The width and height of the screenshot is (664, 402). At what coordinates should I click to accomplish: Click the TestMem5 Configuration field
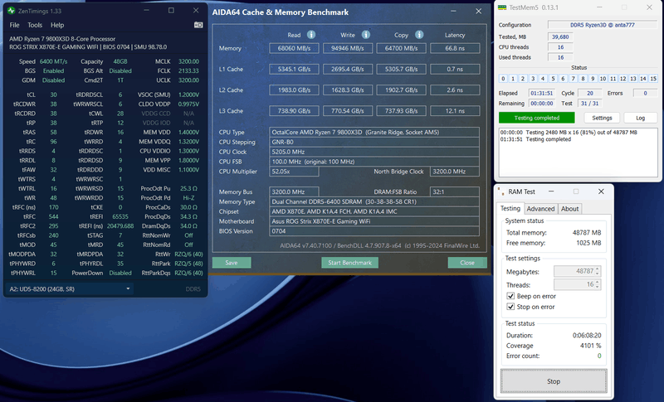[x=603, y=25]
